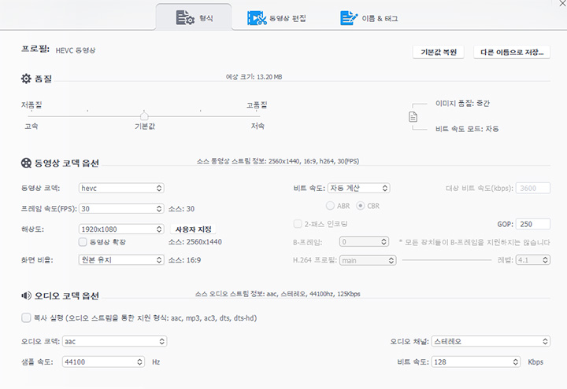This screenshot has width=567, height=389.
Task: Click the HEVC 동영상 profile name
Action: click(76, 50)
